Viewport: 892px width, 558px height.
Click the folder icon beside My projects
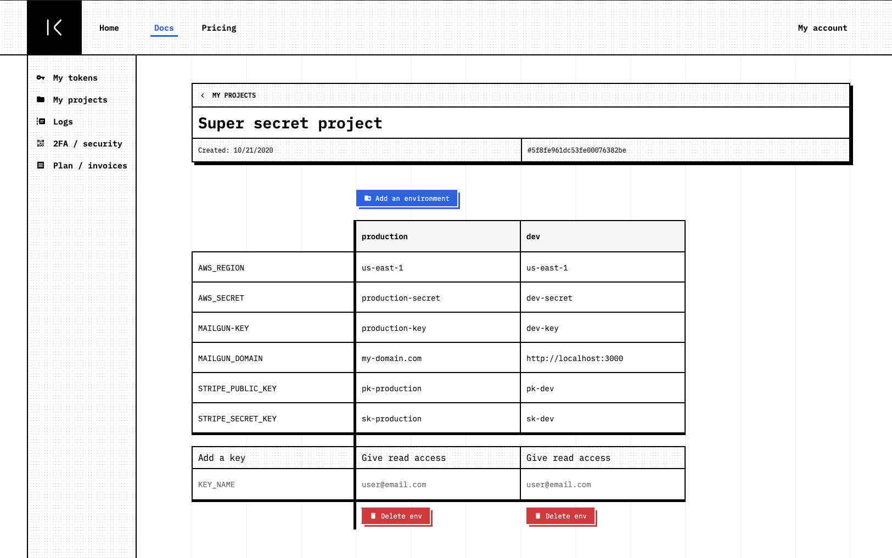(41, 100)
